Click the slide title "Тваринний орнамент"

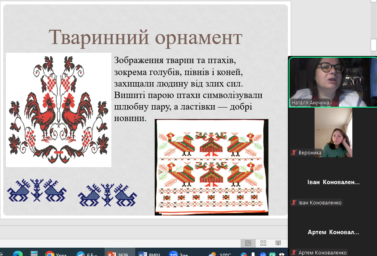145,38
